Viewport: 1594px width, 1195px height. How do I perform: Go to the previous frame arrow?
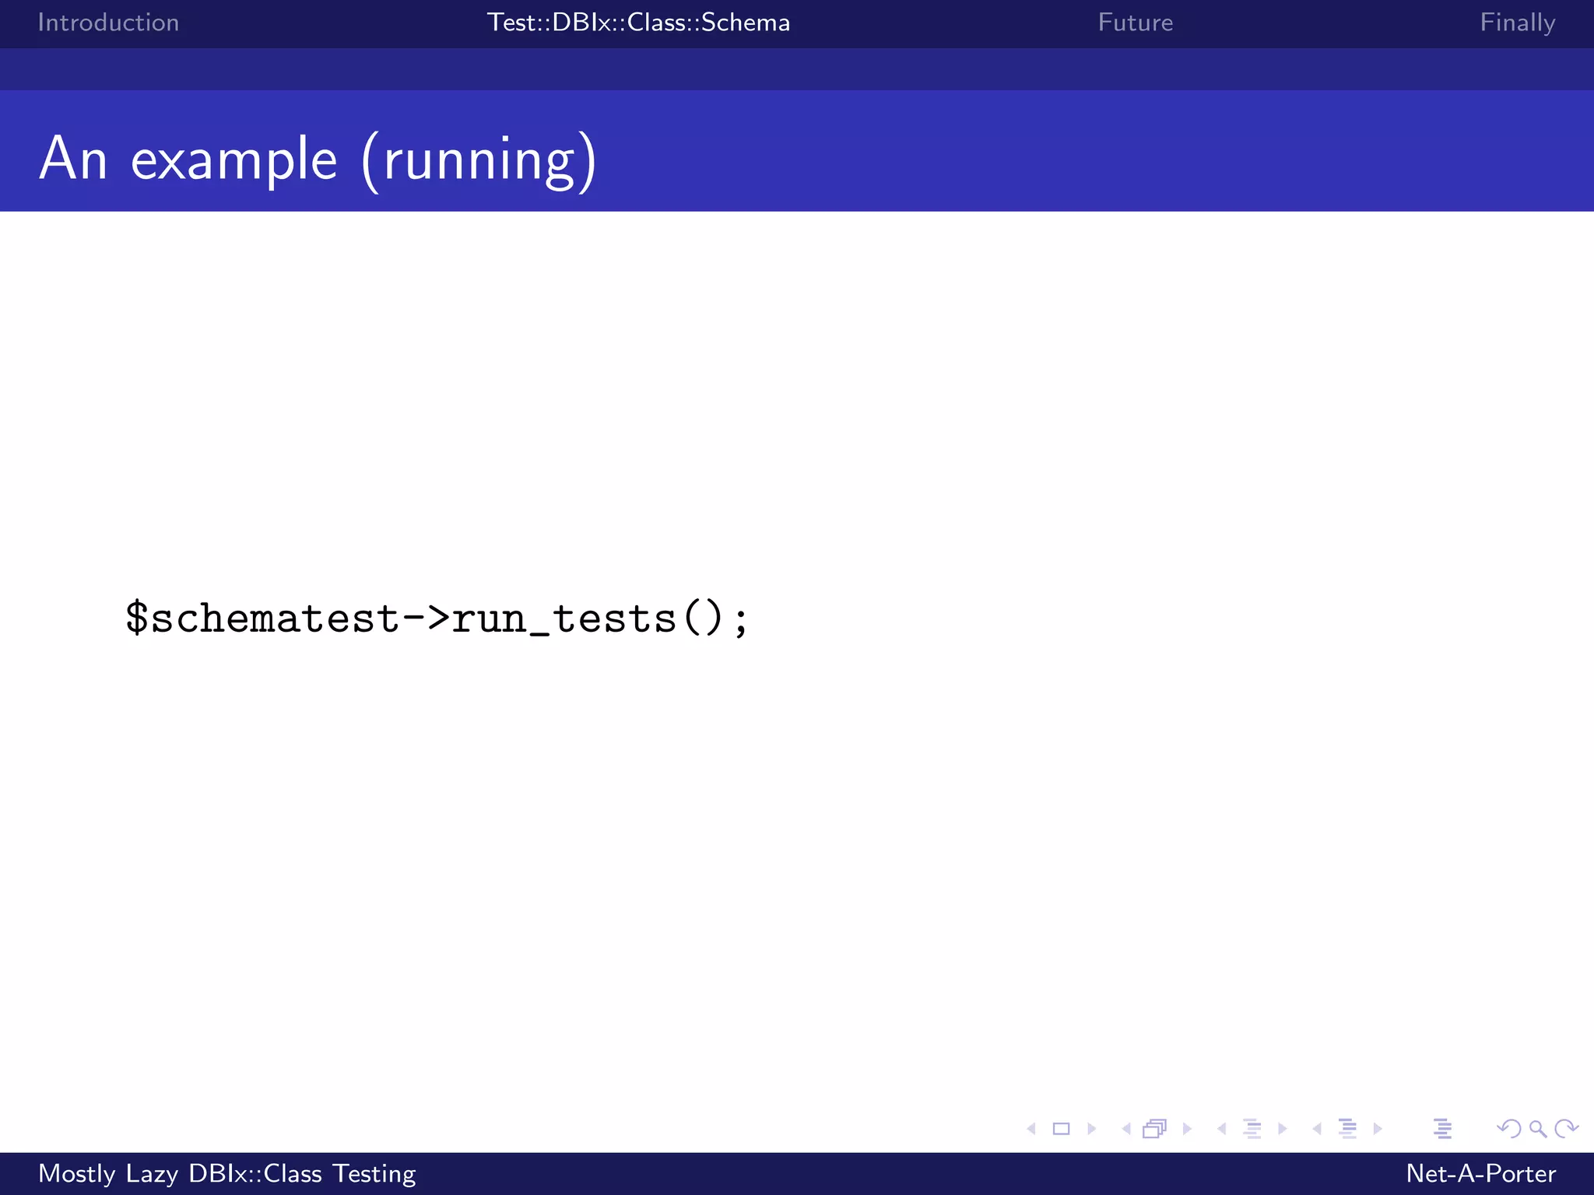1126,1129
